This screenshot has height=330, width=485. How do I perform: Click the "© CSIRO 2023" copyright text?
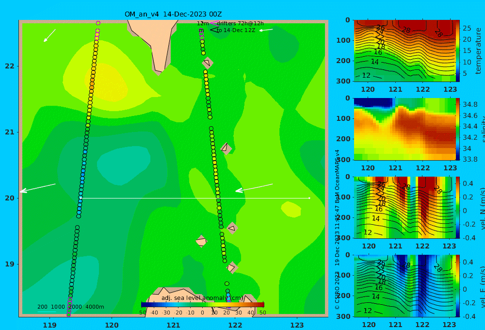tap(337, 290)
